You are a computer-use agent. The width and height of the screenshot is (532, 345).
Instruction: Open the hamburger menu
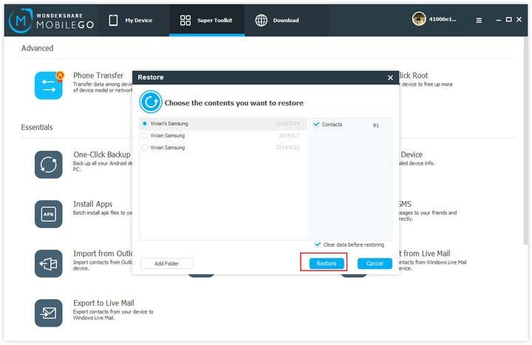coord(479,21)
